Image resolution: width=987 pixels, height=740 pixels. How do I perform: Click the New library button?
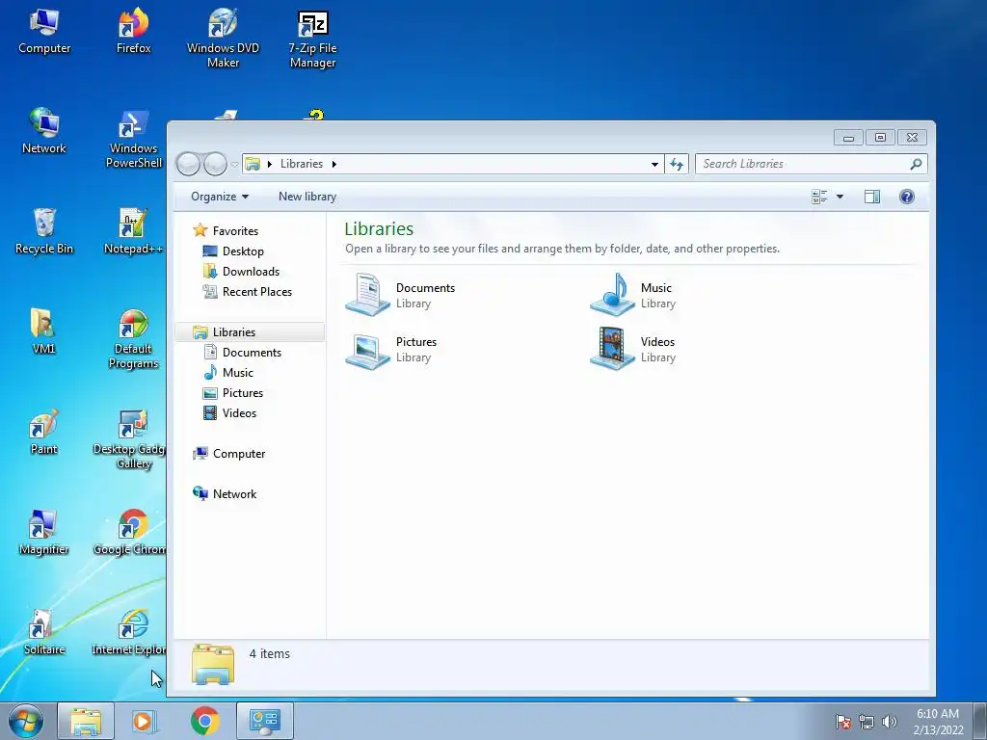tap(307, 197)
